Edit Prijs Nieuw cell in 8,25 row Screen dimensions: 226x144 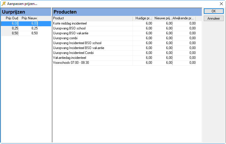pos(28,28)
